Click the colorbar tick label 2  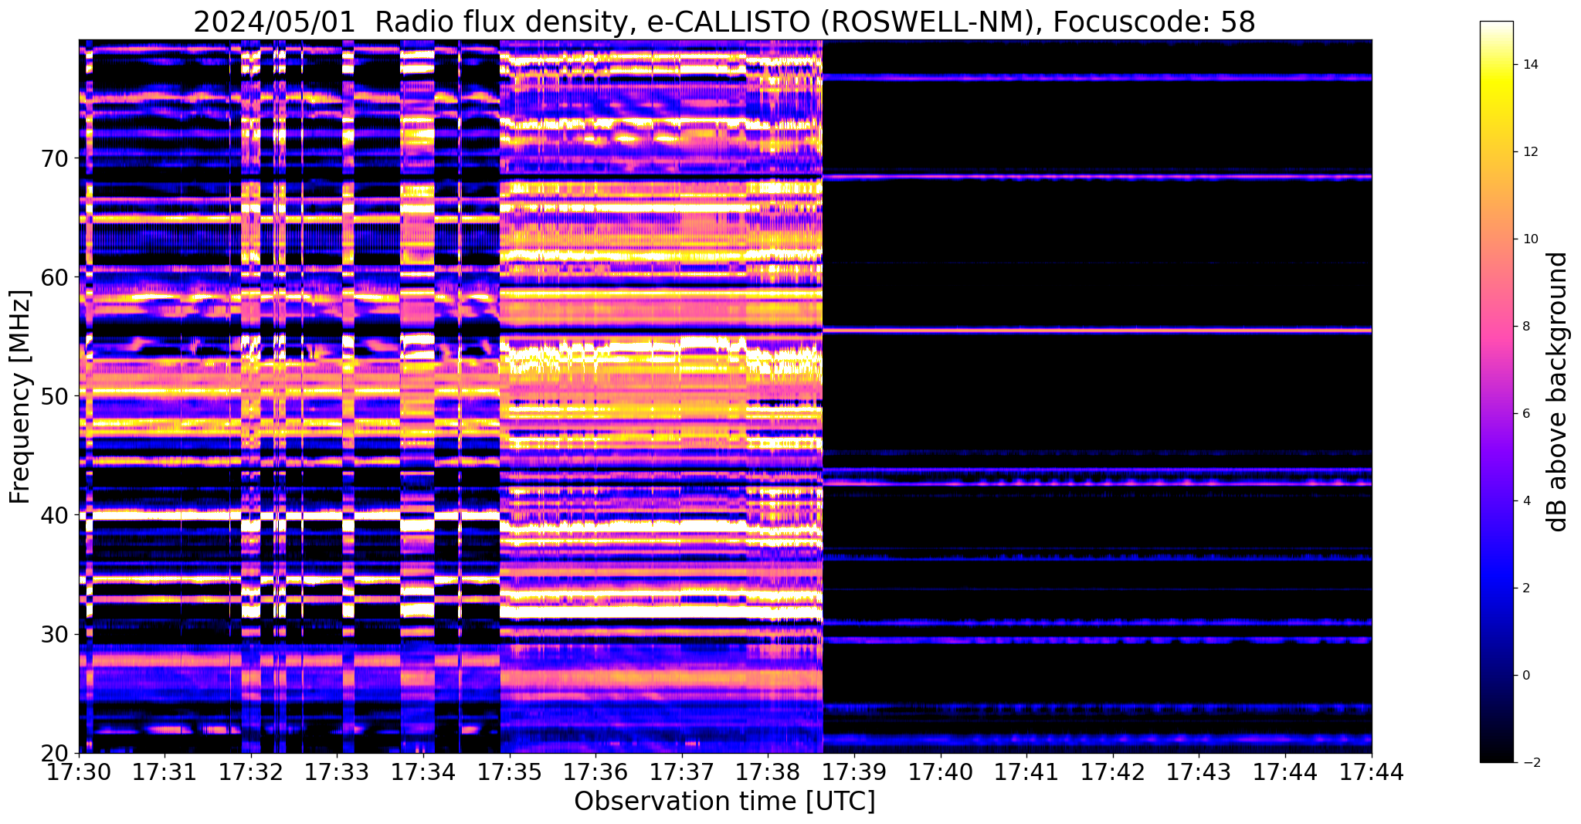pos(1525,588)
